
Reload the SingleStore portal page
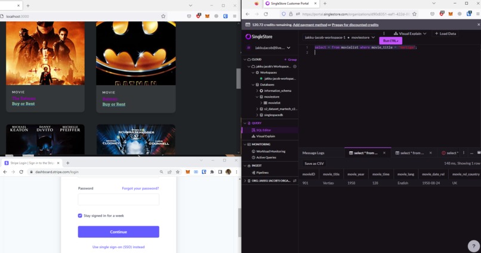pos(266,14)
